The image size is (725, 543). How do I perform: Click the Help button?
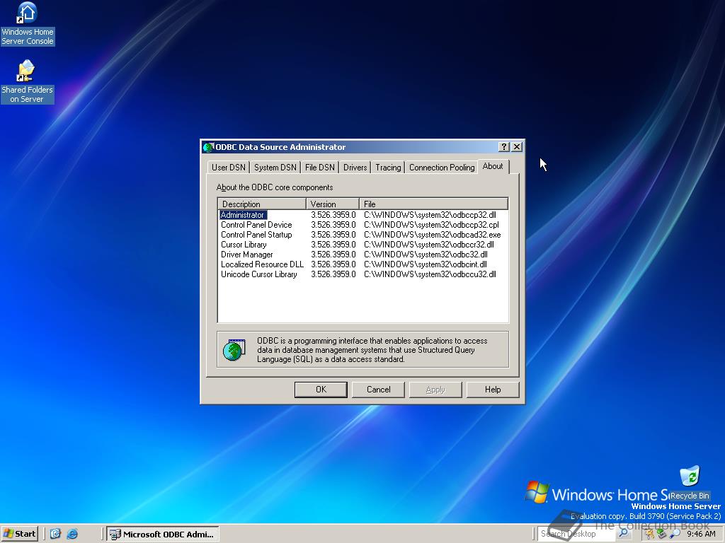tap(493, 390)
